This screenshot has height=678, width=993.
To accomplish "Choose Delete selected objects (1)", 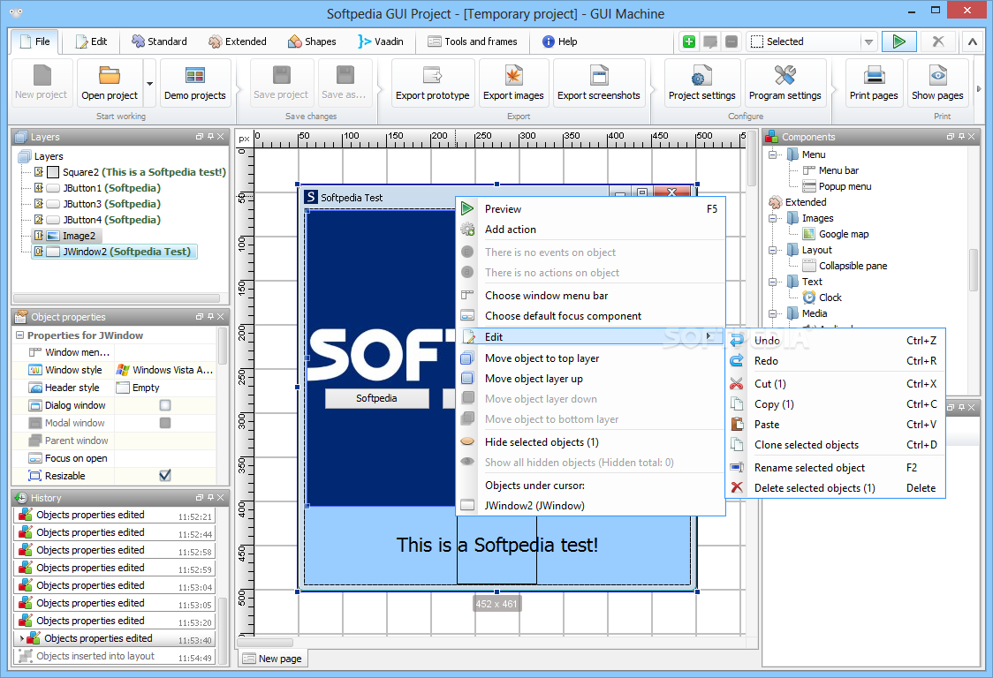I will [x=836, y=488].
